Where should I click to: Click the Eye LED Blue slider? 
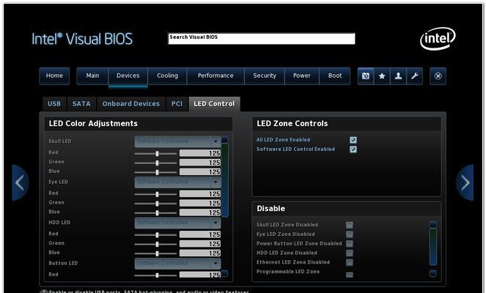coord(155,212)
